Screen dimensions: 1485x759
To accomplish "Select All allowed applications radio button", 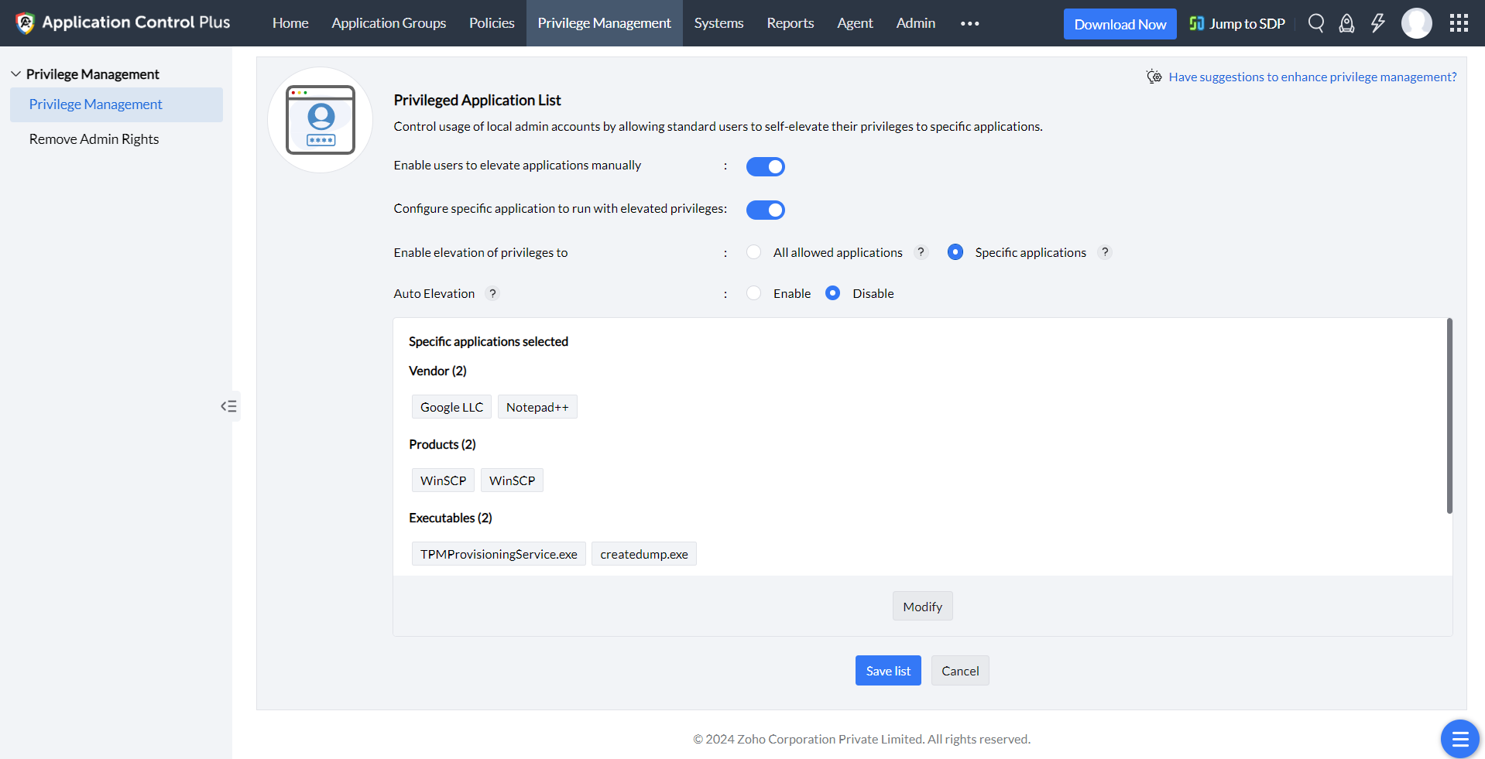I will coord(753,252).
